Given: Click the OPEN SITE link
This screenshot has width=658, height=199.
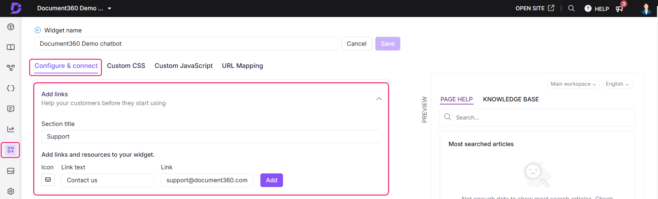Looking at the screenshot, I should (530, 8).
